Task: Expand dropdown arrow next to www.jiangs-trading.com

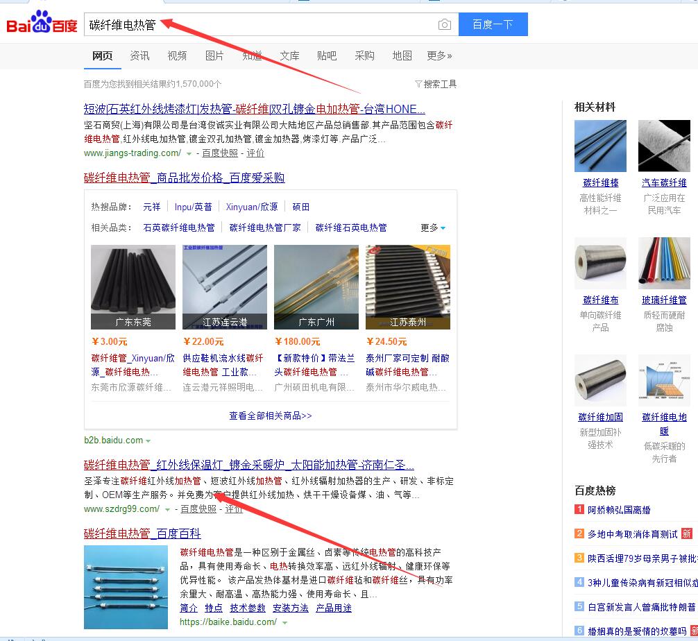Action: (189, 153)
